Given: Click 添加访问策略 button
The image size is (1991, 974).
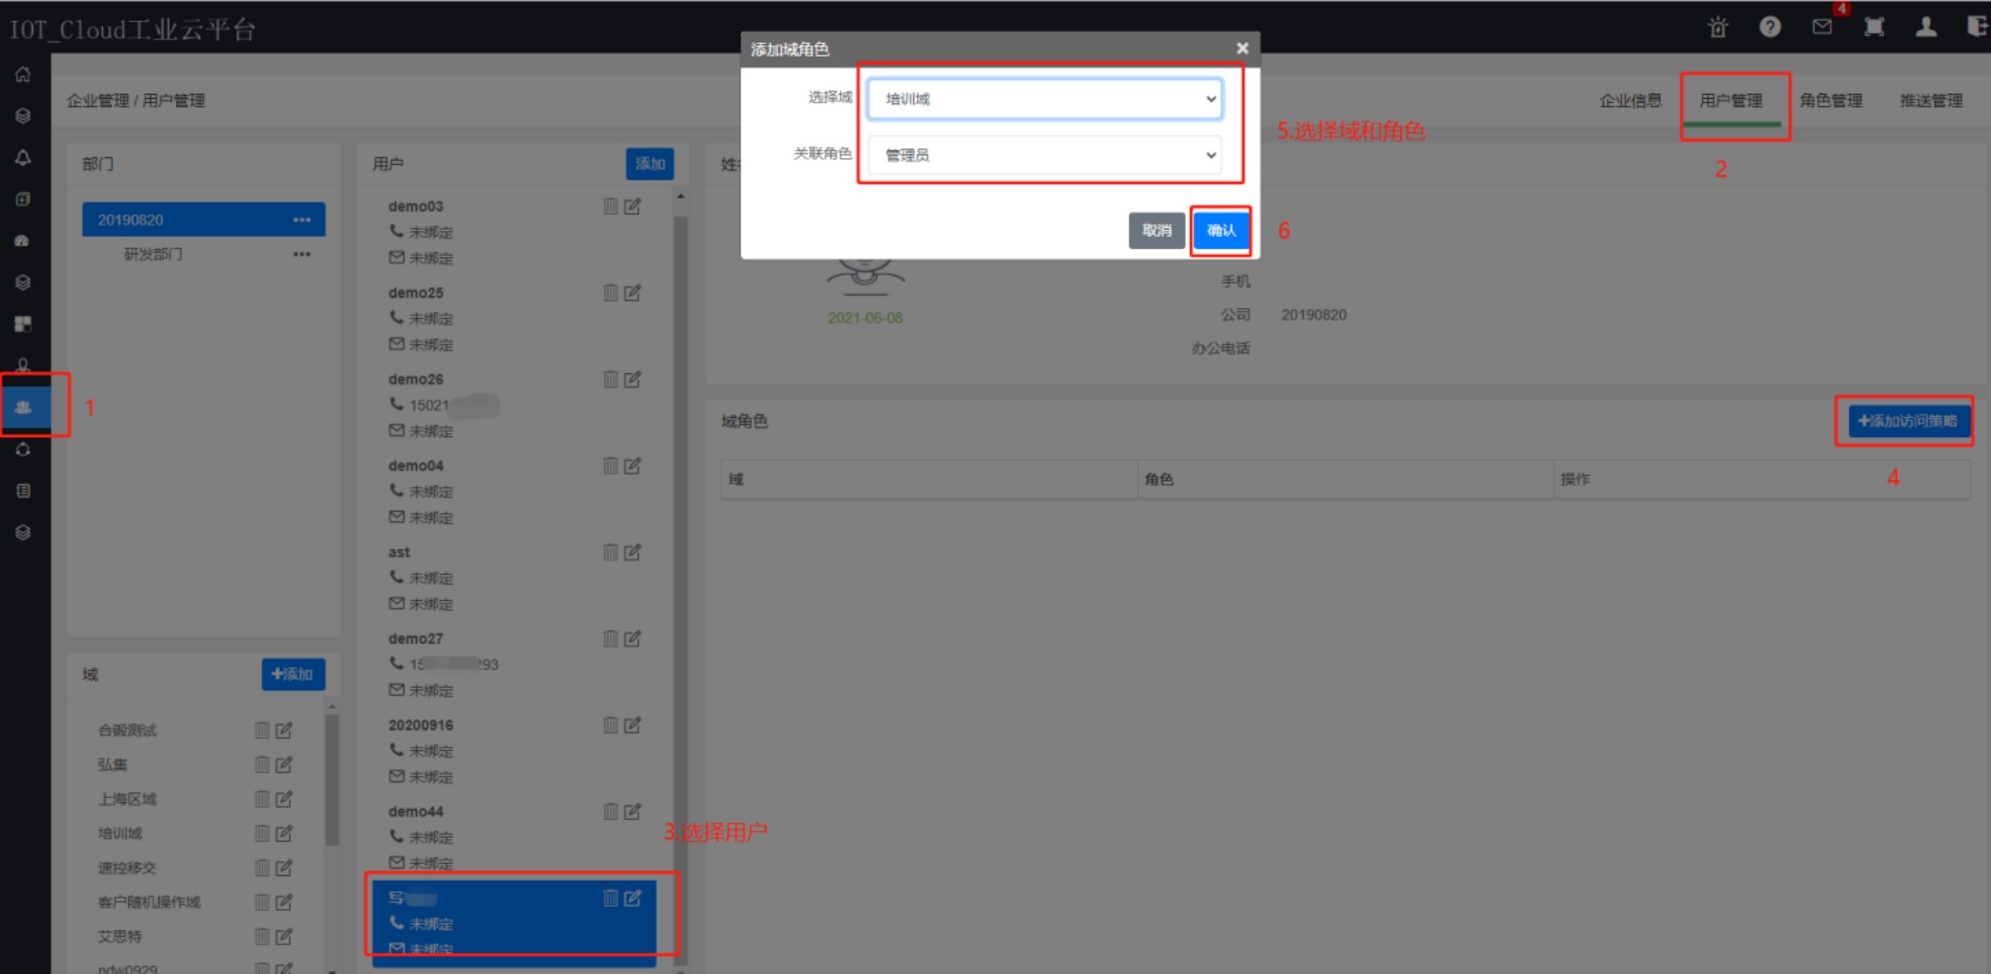Looking at the screenshot, I should click(1908, 421).
